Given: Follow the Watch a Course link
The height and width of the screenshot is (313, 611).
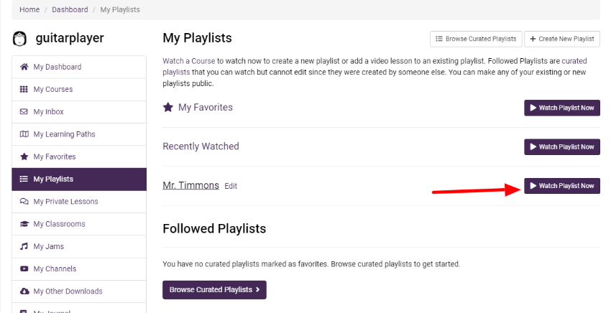Looking at the screenshot, I should point(188,61).
